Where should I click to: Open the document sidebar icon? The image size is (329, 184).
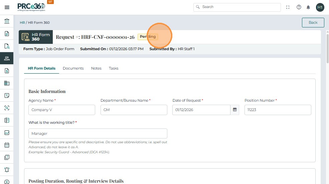[7, 33]
